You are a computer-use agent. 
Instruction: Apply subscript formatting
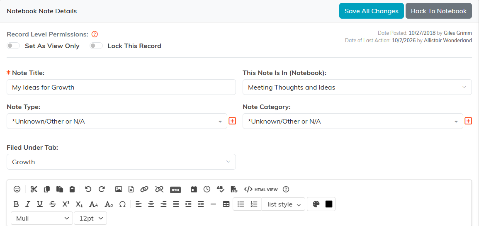click(x=79, y=204)
